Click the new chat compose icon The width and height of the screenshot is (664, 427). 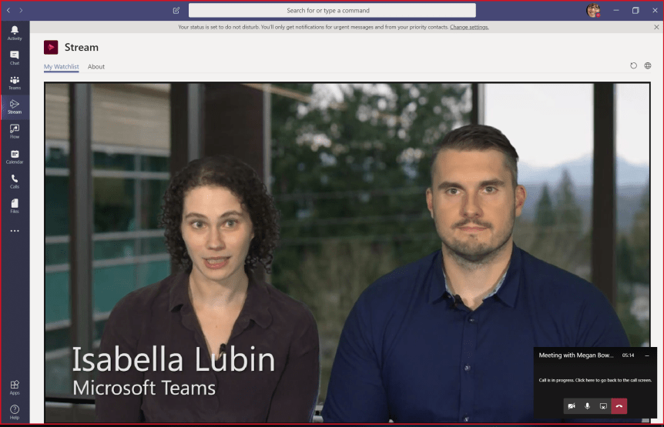pyautogui.click(x=176, y=11)
